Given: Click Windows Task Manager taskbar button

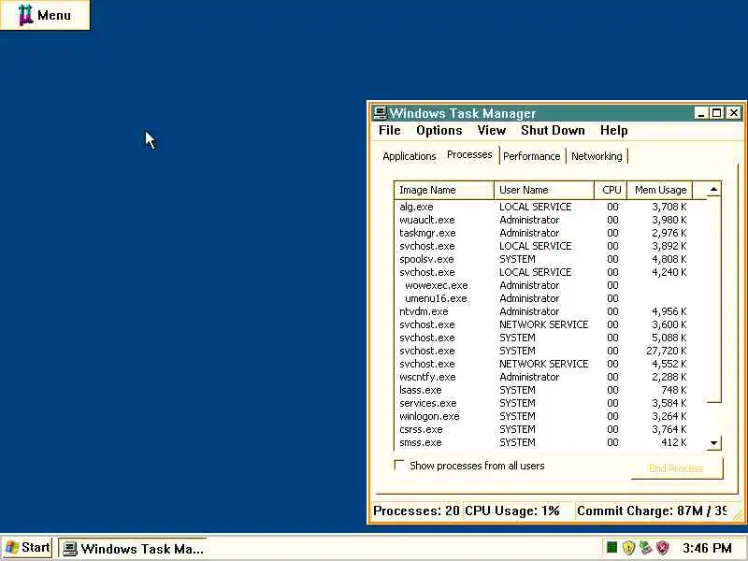Looking at the screenshot, I should pyautogui.click(x=134, y=549).
